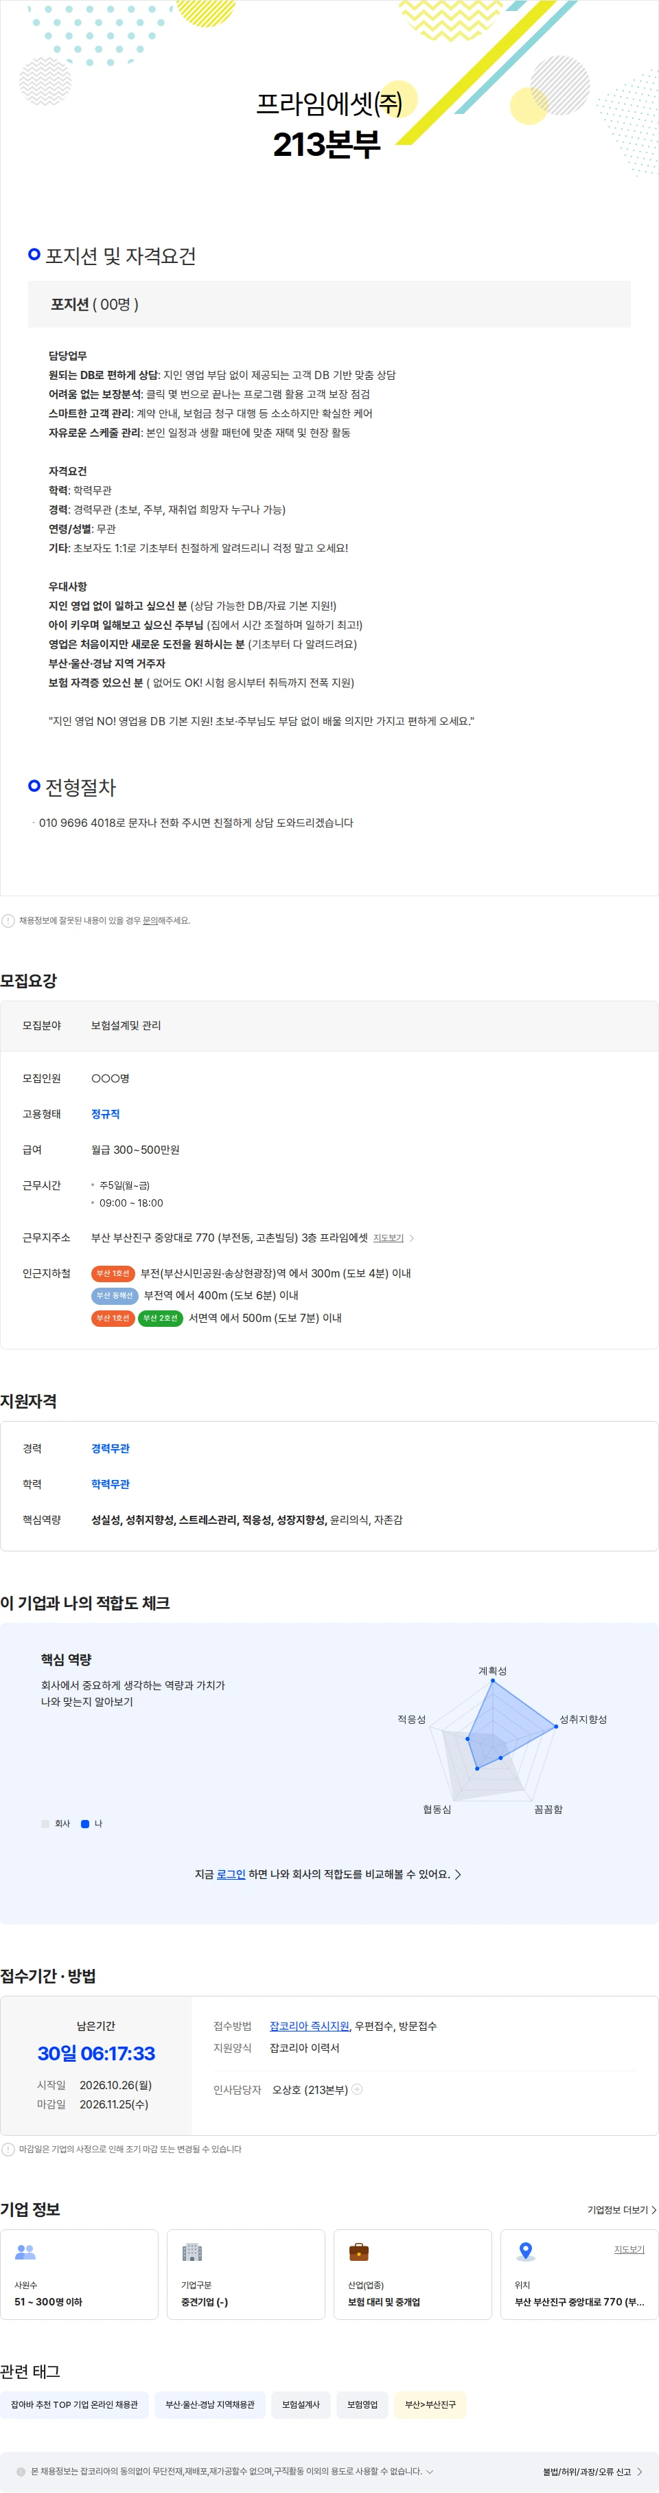The height and width of the screenshot is (2493, 659).
Task: Click the info icon beside the wrong-information notice
Action: [8, 920]
